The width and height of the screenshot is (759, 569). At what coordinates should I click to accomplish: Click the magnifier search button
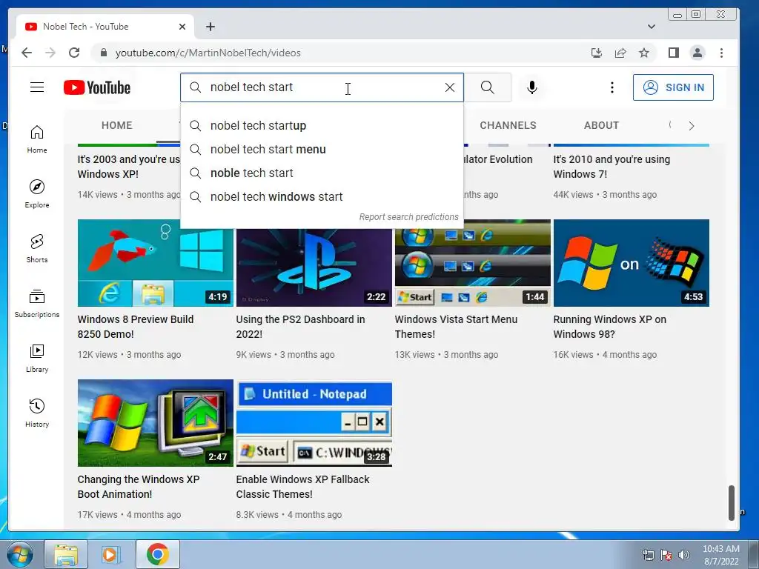click(x=488, y=87)
